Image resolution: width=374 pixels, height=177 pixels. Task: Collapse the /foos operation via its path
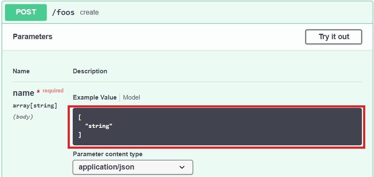(63, 12)
